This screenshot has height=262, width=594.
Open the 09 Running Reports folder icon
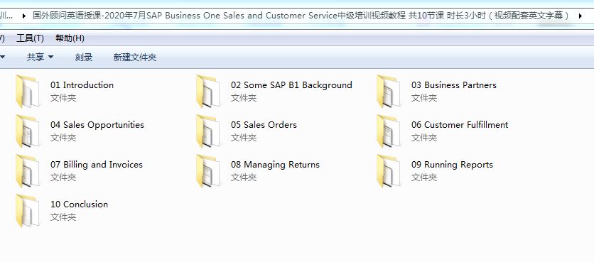388,170
